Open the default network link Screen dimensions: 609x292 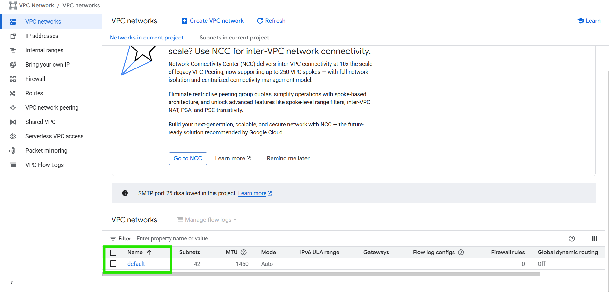136,264
